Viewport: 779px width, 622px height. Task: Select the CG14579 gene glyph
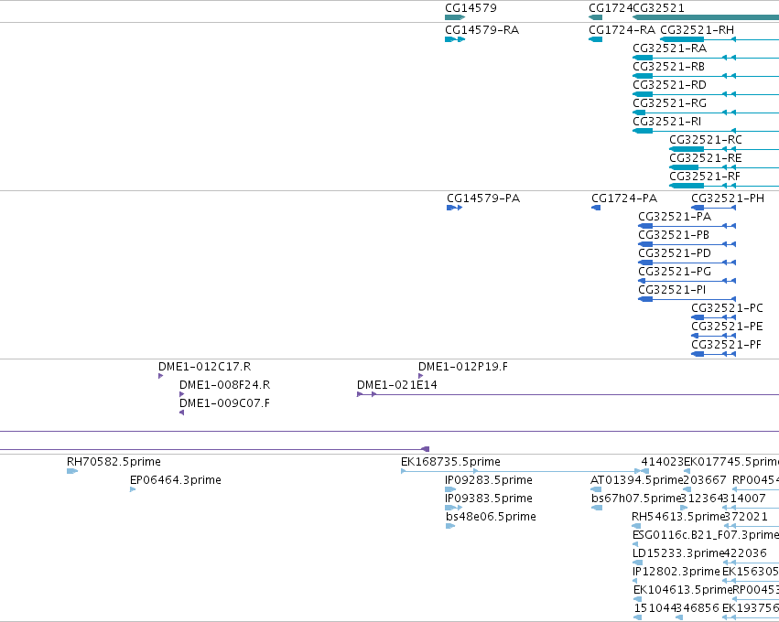455,17
